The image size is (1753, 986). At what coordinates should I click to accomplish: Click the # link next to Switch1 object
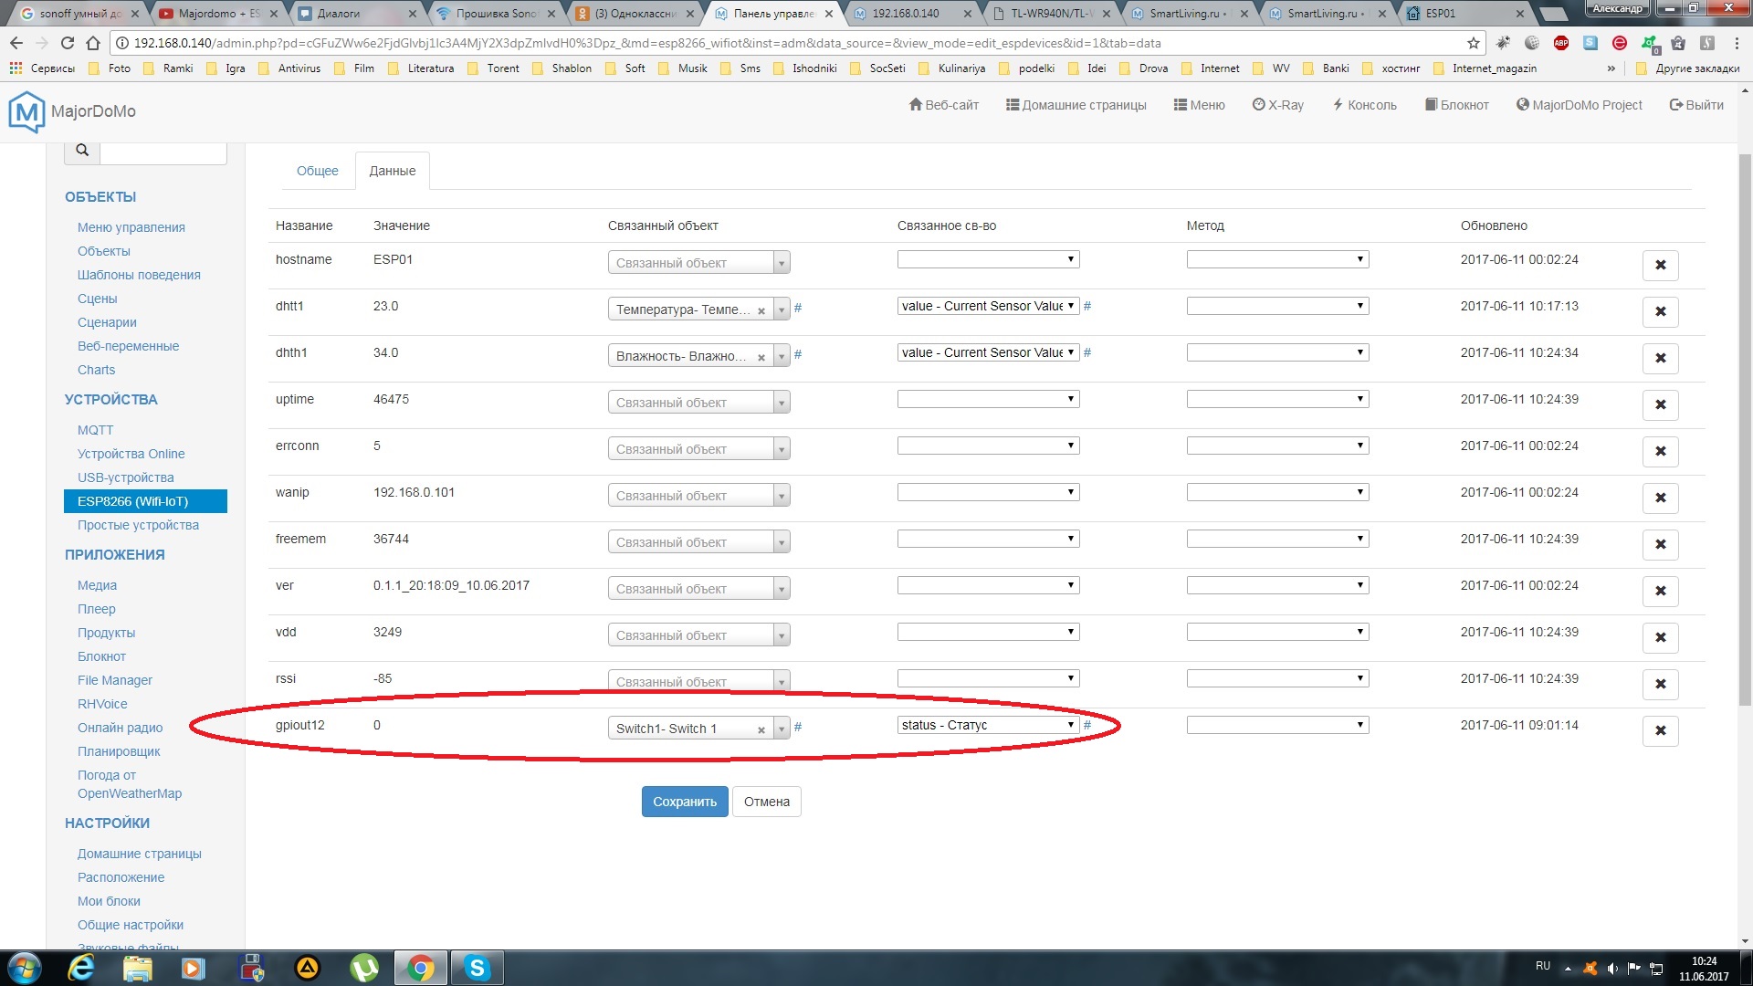click(798, 727)
